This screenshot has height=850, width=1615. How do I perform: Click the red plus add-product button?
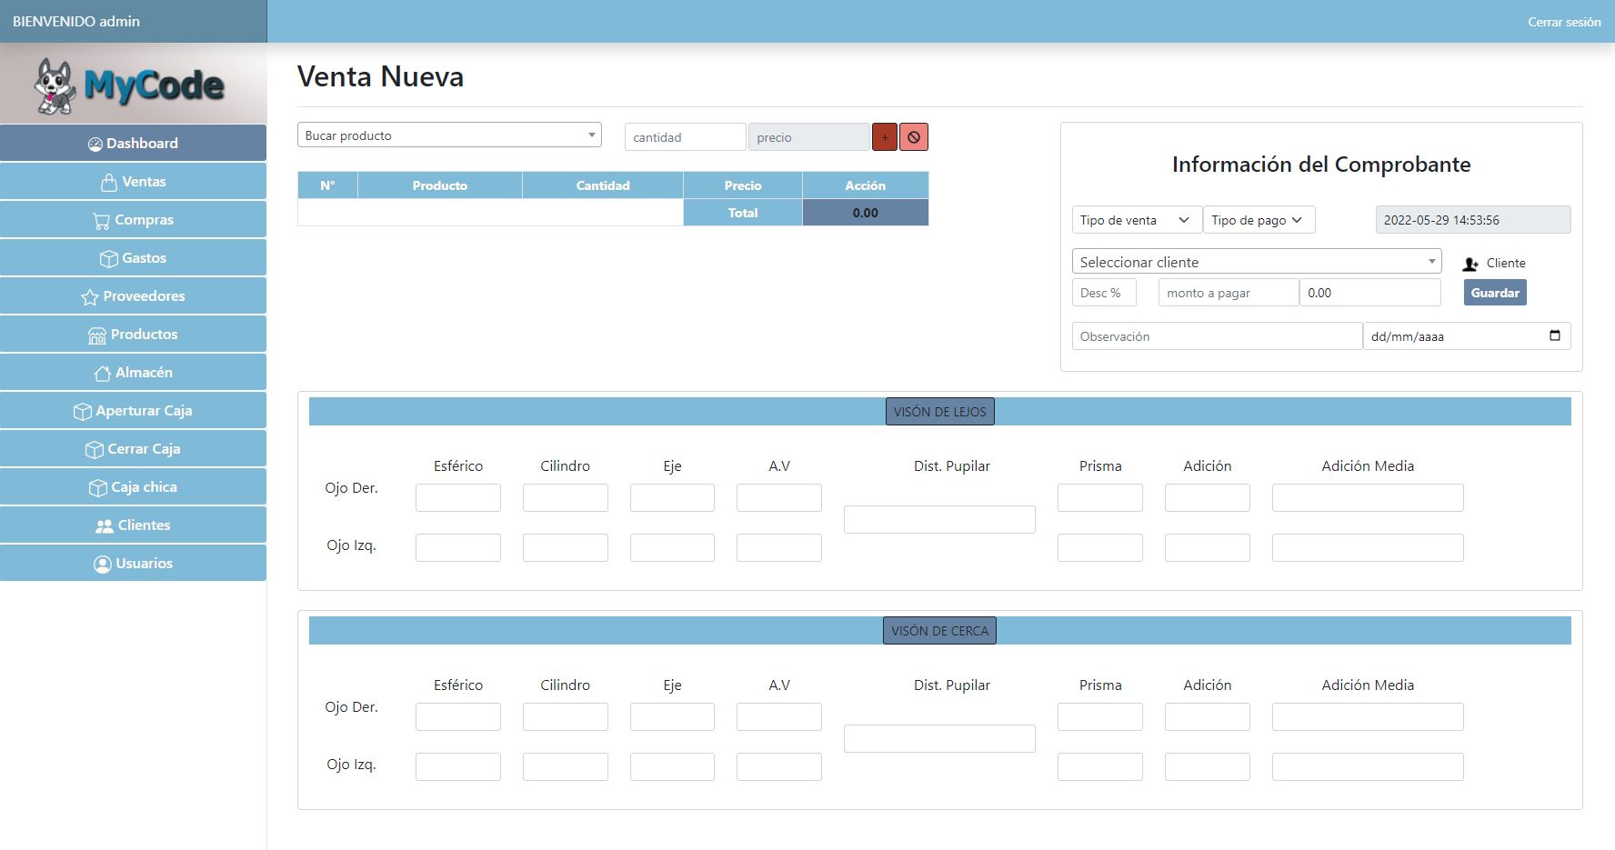click(884, 137)
